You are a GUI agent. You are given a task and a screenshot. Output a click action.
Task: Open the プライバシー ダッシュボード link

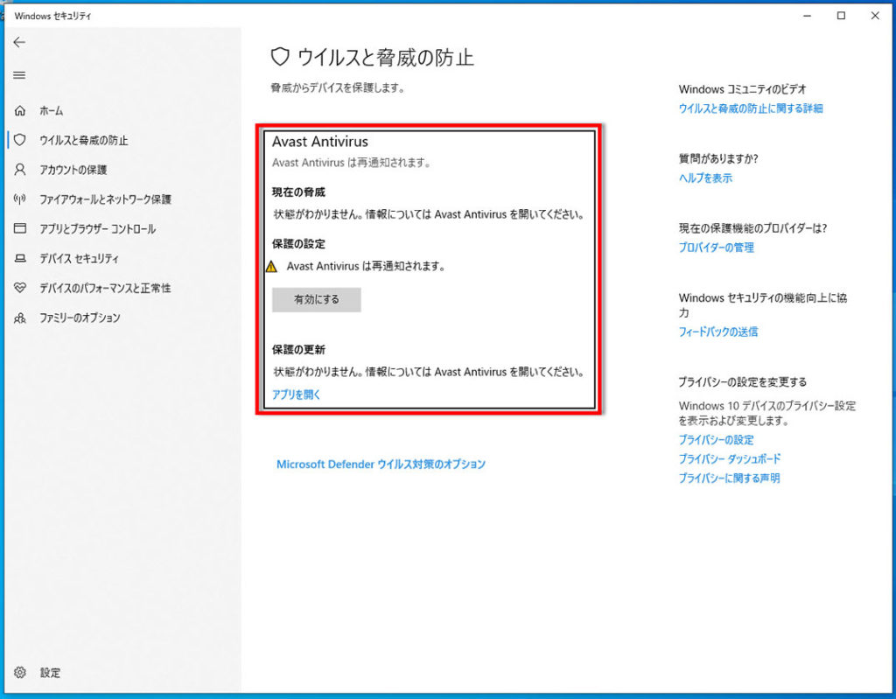tap(730, 458)
